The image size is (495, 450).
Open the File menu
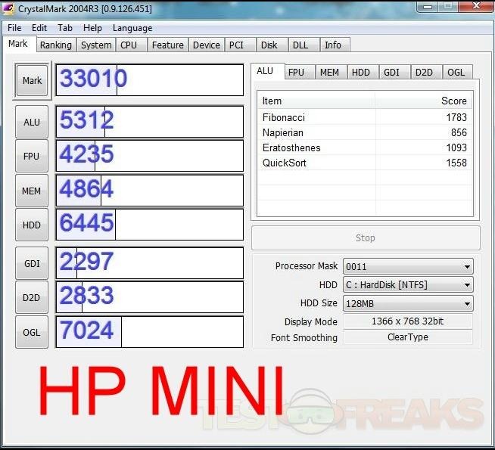click(14, 28)
